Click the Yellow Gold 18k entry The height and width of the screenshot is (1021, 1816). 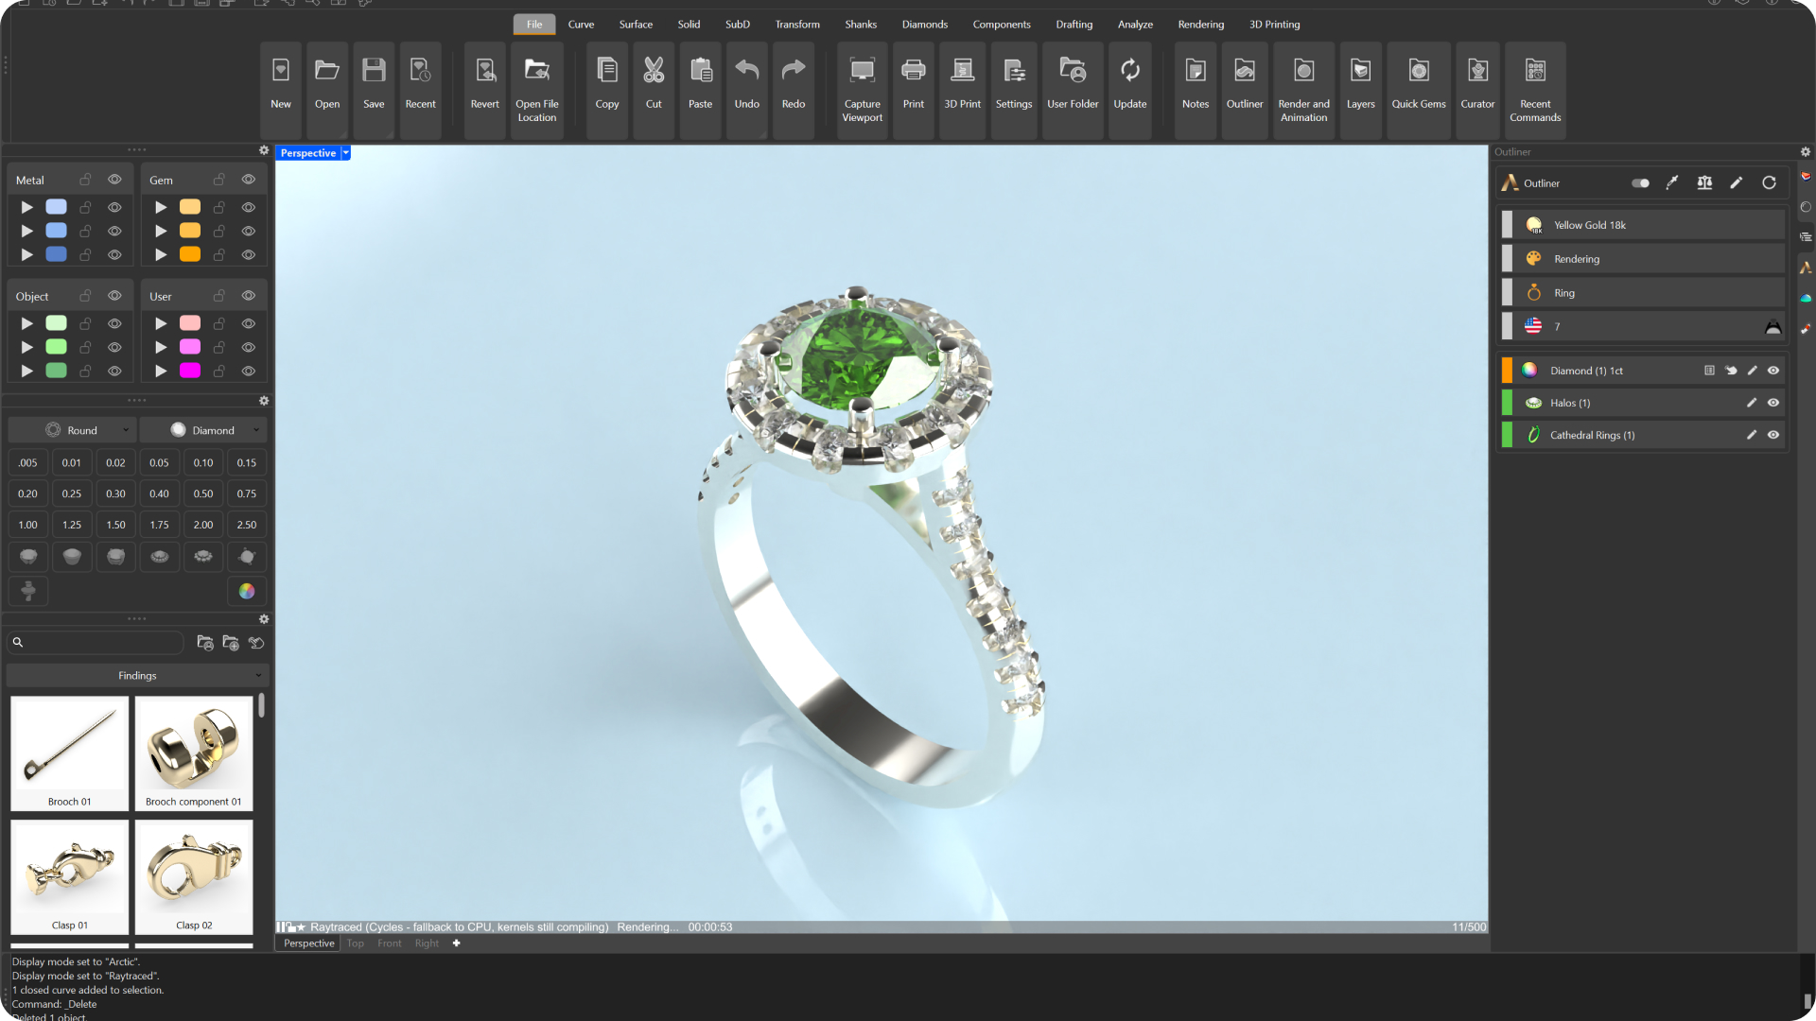(x=1589, y=225)
